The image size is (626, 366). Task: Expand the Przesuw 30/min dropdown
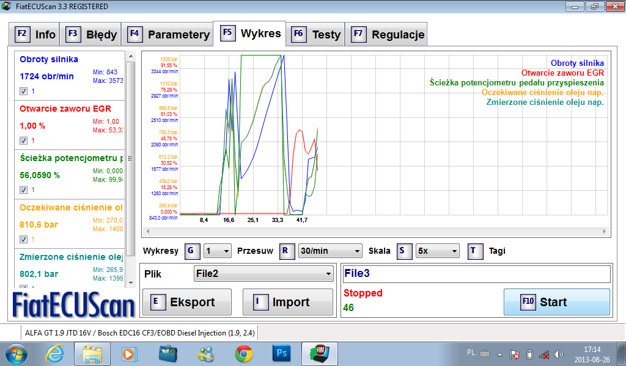coord(330,251)
